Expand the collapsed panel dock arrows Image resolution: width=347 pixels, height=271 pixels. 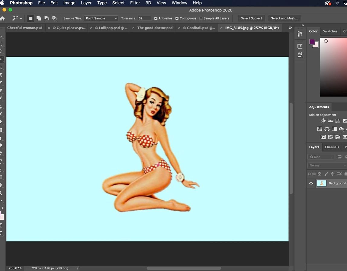click(303, 25)
